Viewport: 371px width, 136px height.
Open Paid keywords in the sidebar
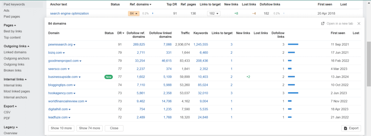(x=14, y=4)
